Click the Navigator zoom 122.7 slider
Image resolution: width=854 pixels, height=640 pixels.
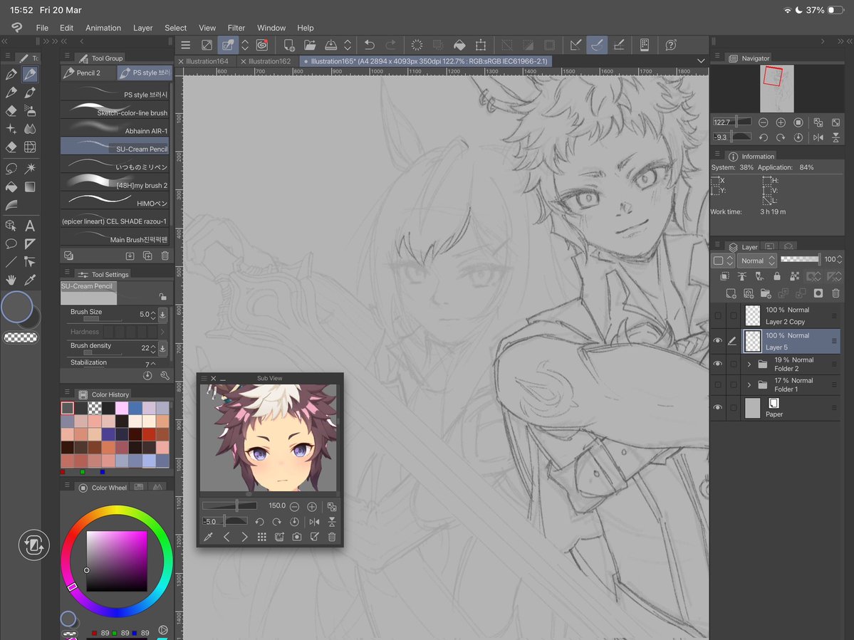(732, 122)
